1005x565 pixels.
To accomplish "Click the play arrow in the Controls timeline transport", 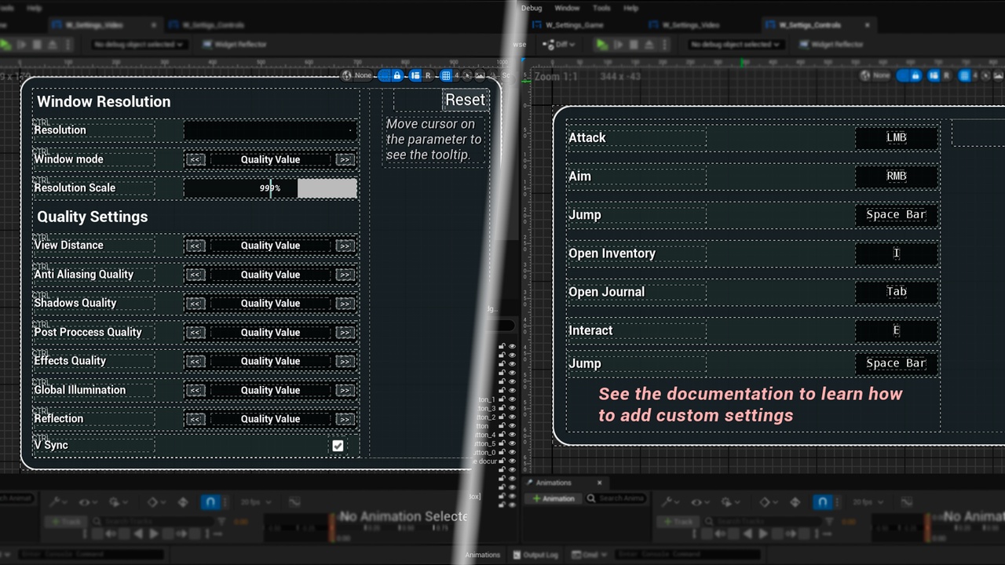I will point(763,534).
